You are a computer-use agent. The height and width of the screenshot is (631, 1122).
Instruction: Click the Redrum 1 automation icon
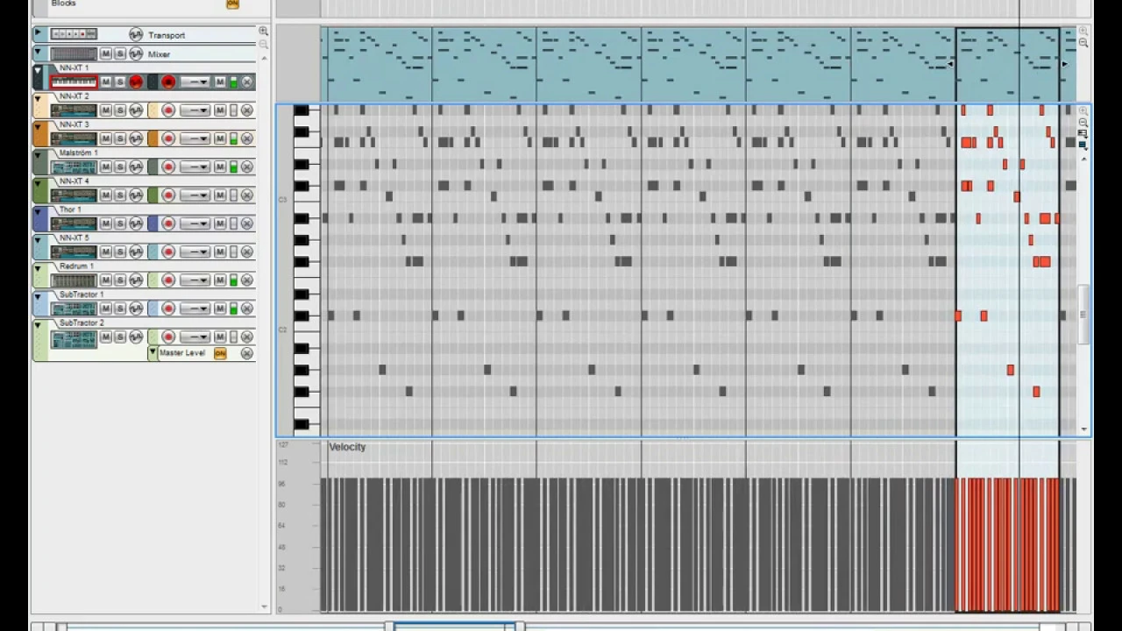pos(135,280)
